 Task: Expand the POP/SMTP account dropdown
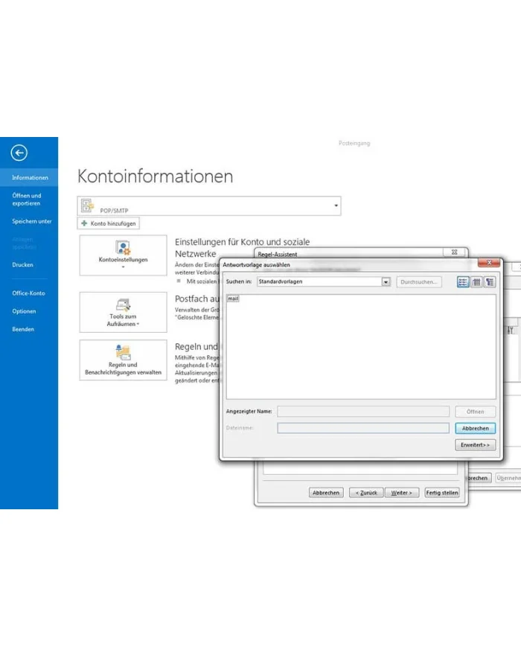coord(336,205)
